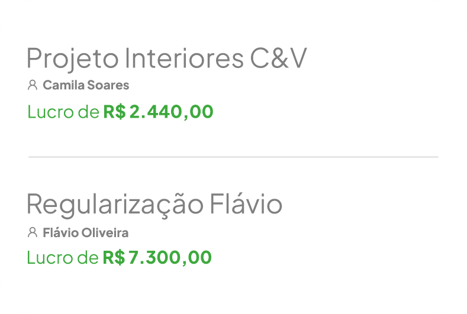Viewport: 467px width, 314px height.
Task: Click the "R$" symbol in the second profit
Action: coord(114,258)
